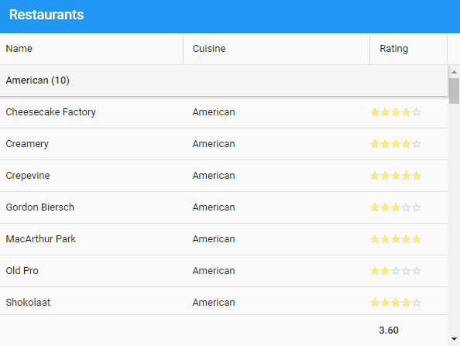
Task: Sort by the Cuisine column header
Action: click(276, 49)
